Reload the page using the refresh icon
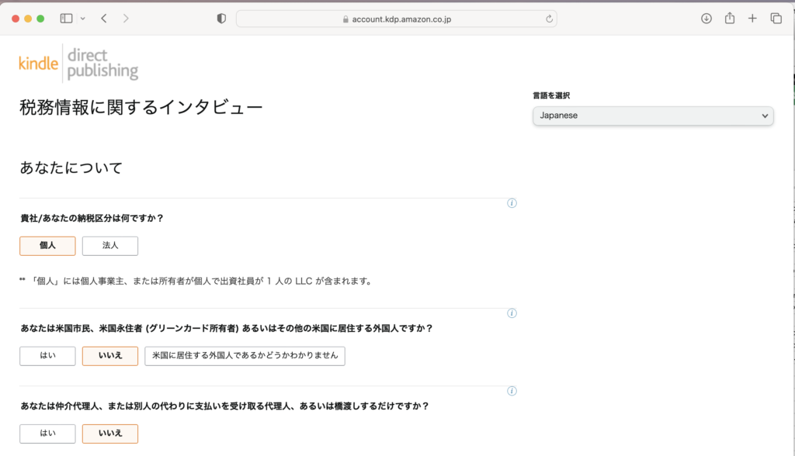The height and width of the screenshot is (456, 795). tap(550, 19)
